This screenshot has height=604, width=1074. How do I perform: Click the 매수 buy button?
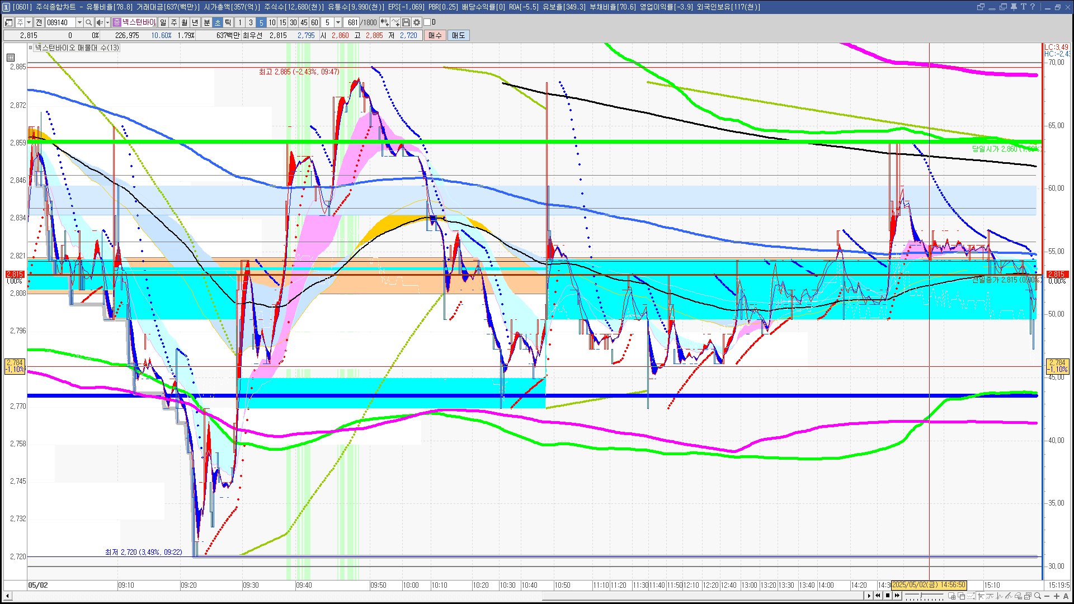[x=435, y=35]
